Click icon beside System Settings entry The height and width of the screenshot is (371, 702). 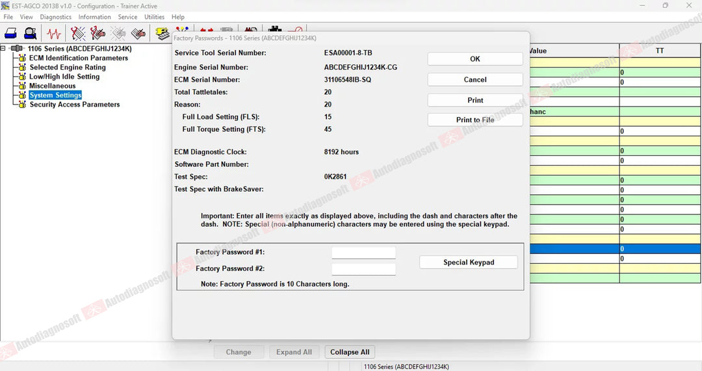[x=22, y=95]
